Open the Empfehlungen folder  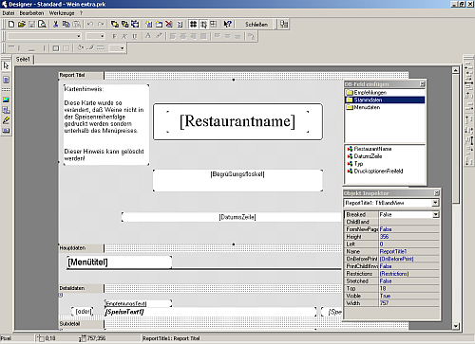[x=367, y=93]
